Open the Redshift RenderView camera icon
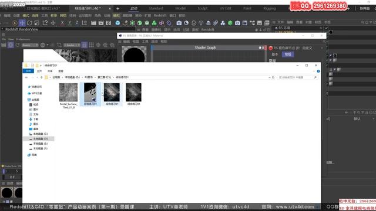 click(237, 23)
